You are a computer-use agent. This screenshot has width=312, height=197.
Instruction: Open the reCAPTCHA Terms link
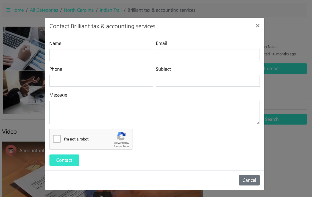coord(126,146)
